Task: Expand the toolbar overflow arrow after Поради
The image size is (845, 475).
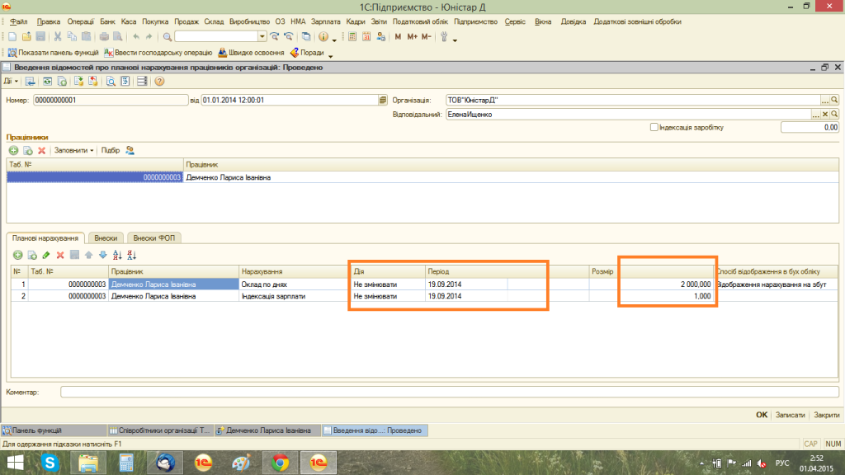Action: point(330,55)
